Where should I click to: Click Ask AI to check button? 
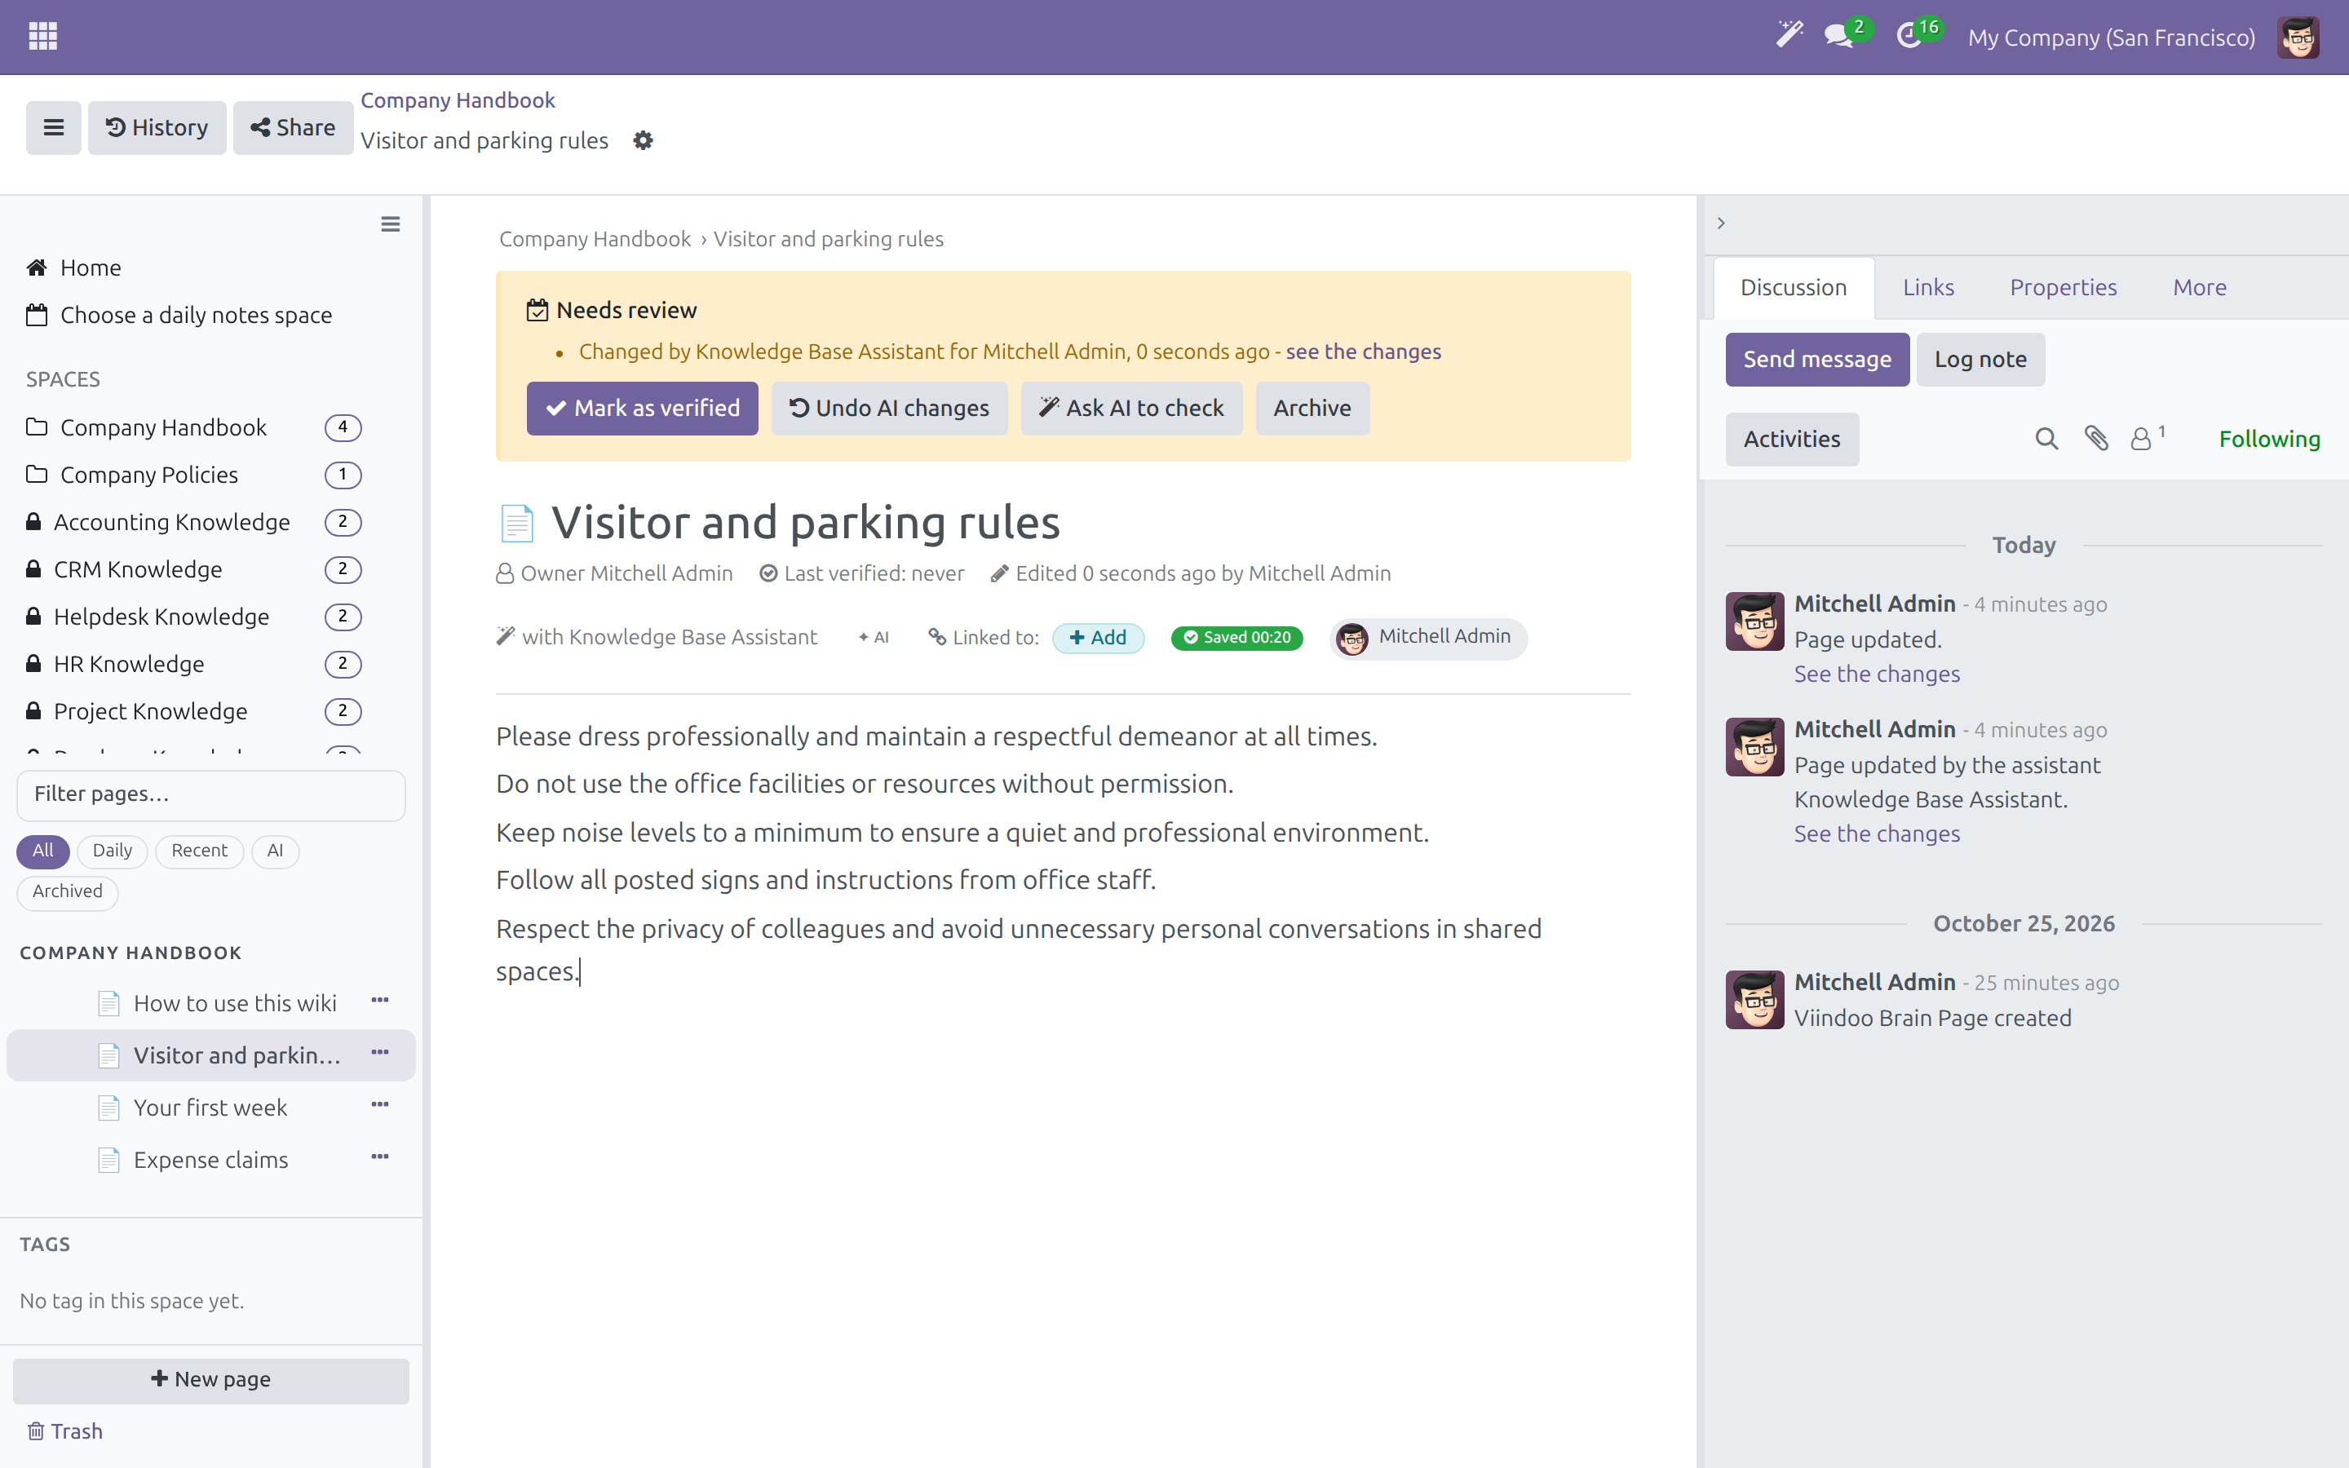click(x=1132, y=408)
